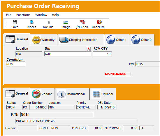Click the Informational speech bubble icon
The image size is (160, 136).
tap(61, 95)
